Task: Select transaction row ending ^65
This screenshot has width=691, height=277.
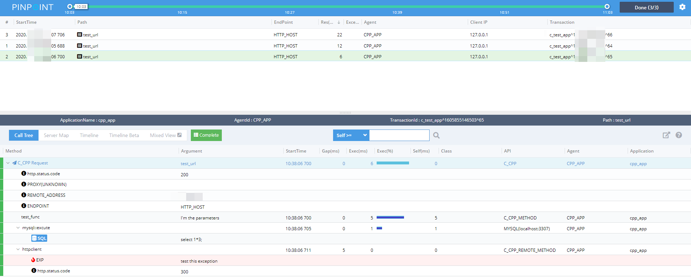Action: click(x=345, y=56)
